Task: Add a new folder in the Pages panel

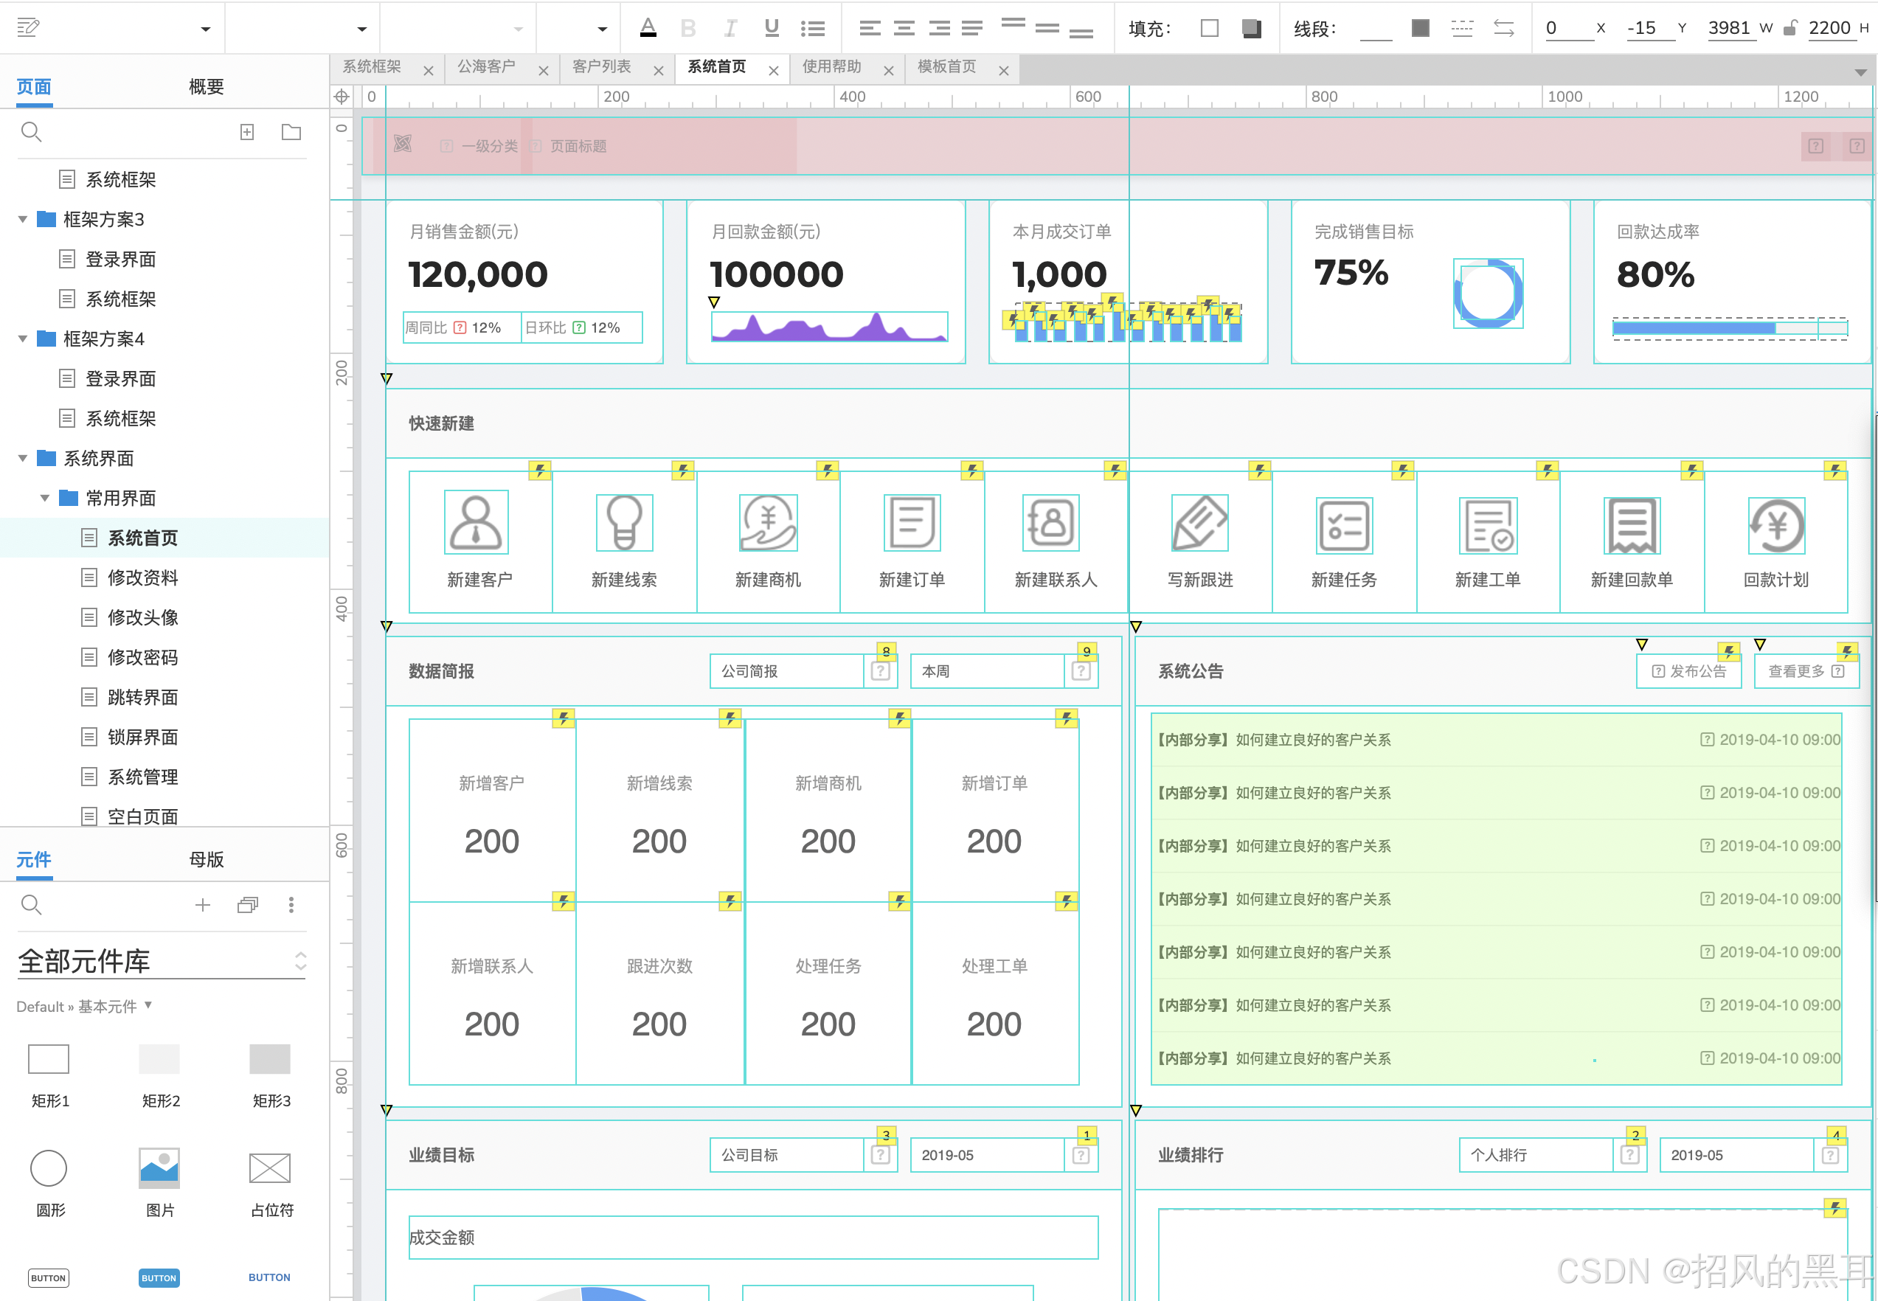Action: click(291, 132)
